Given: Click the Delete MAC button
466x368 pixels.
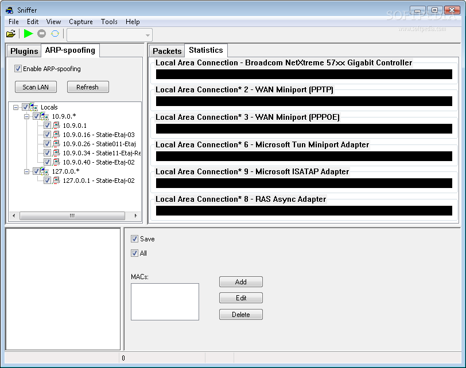Looking at the screenshot, I should (x=240, y=314).
